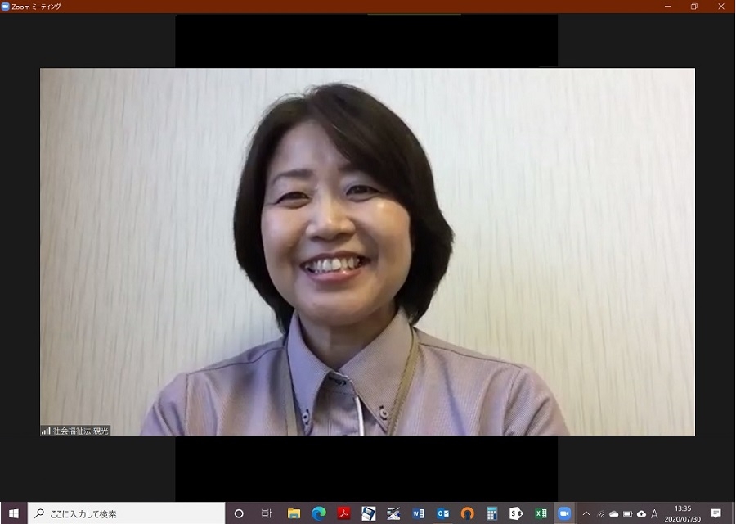The image size is (736, 524).
Task: Open Microsoft Excel from the taskbar
Action: [541, 513]
